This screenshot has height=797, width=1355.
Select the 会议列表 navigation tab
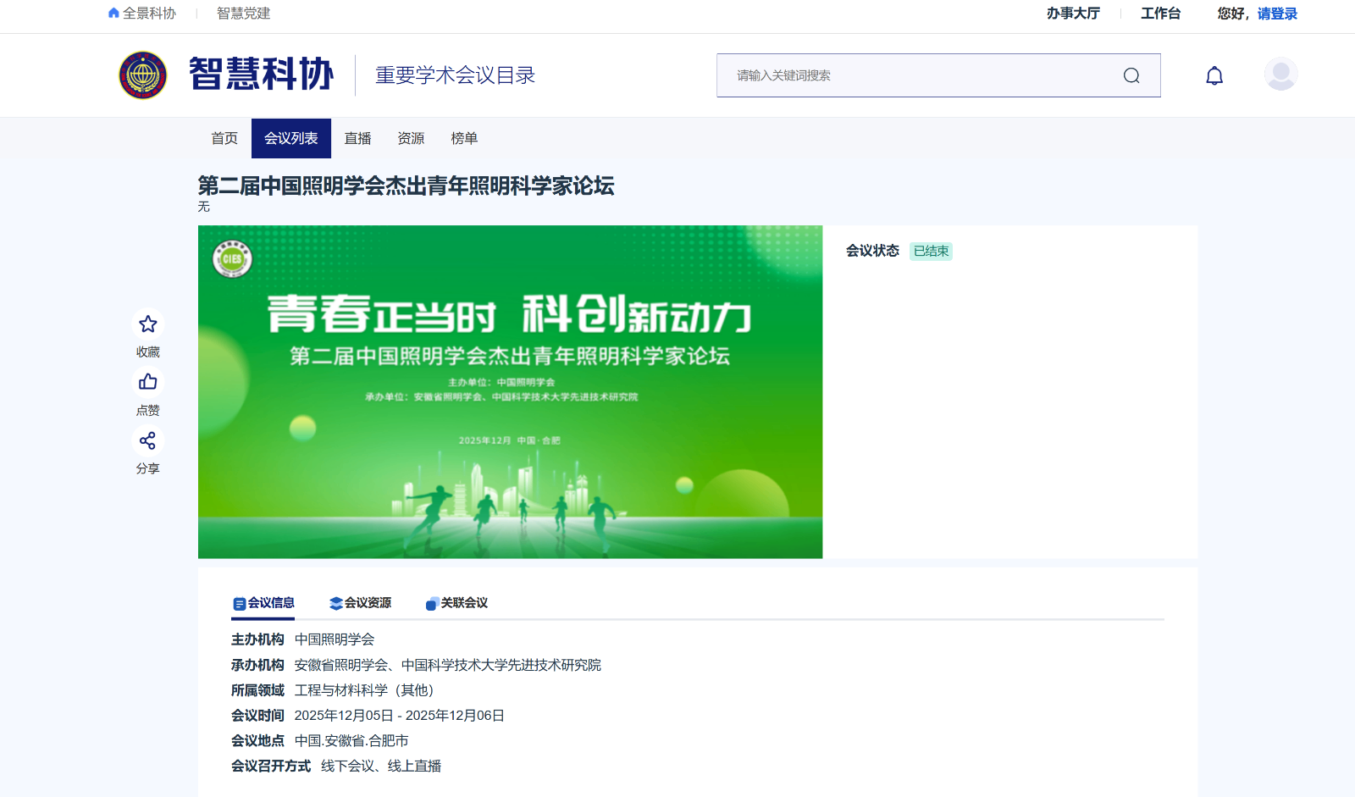291,138
